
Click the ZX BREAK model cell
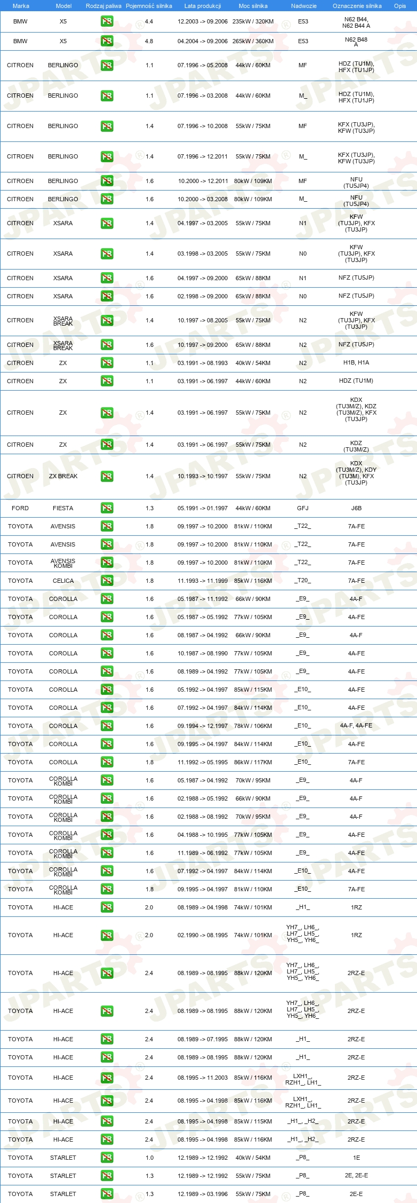click(63, 476)
